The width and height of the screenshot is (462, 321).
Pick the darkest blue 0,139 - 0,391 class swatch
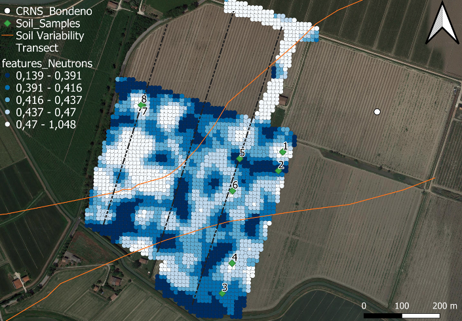8,76
